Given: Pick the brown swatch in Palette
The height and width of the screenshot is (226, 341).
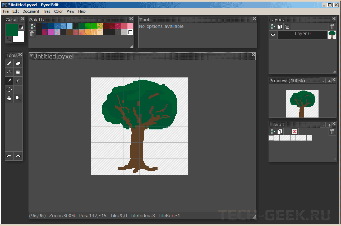Looking at the screenshot, I should click(x=69, y=32).
